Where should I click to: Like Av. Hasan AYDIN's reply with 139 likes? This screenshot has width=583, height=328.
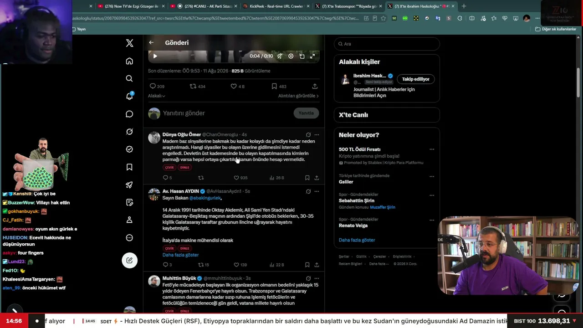(240, 265)
